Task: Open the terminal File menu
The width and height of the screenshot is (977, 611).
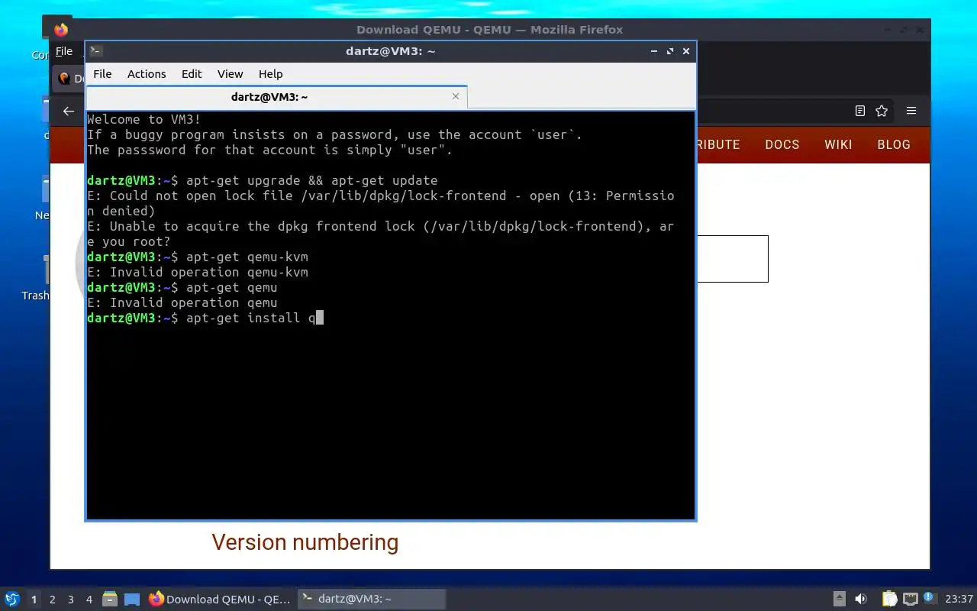Action: (x=102, y=74)
